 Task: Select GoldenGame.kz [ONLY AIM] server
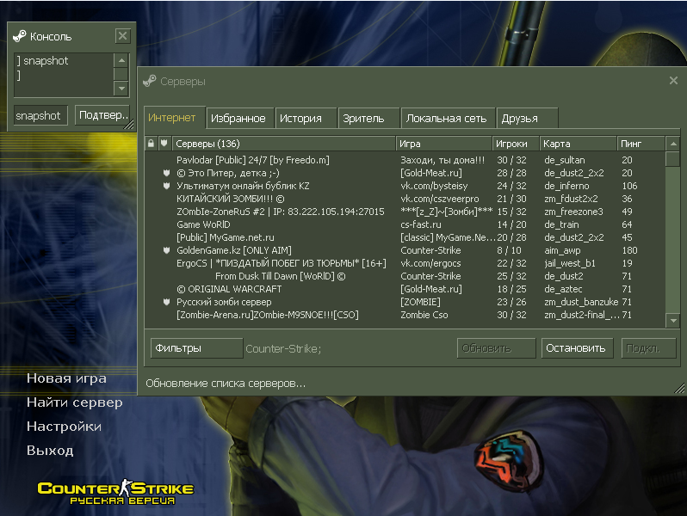point(405,250)
